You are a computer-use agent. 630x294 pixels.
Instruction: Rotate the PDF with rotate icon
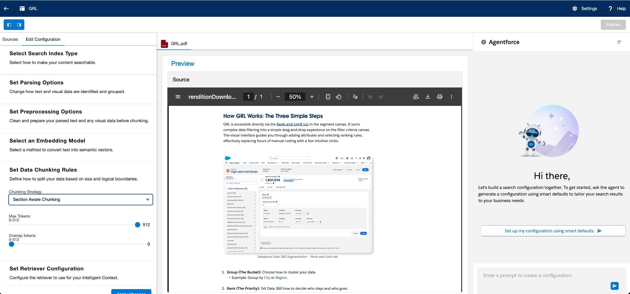click(339, 97)
